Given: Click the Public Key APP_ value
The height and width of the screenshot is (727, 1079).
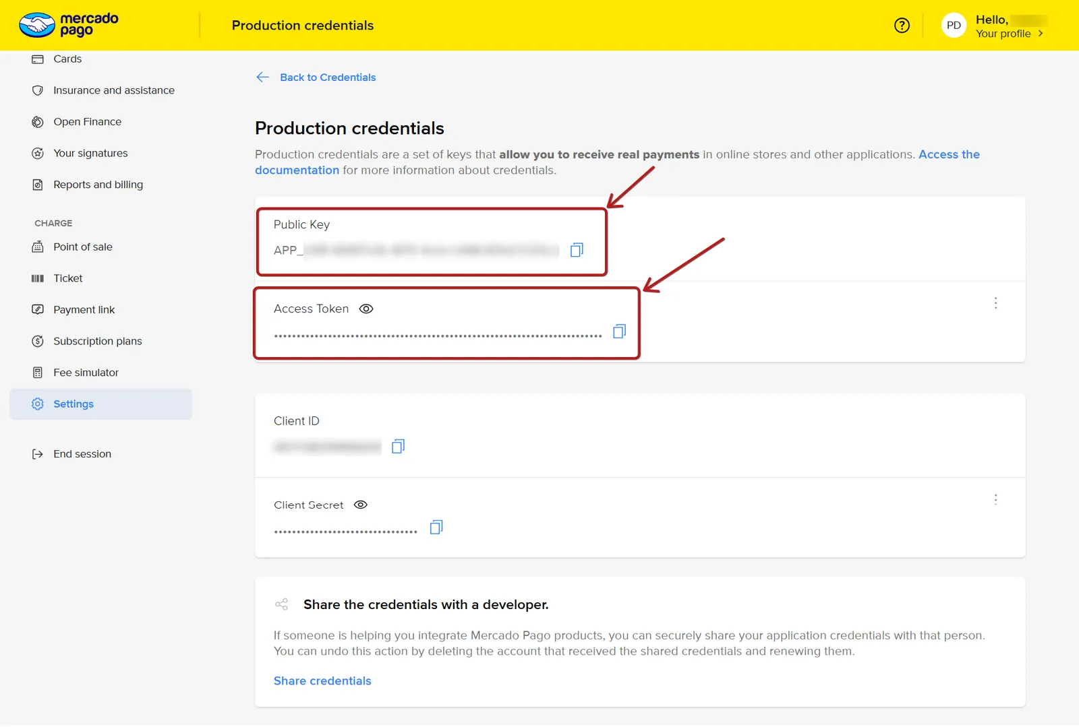Looking at the screenshot, I should point(416,251).
